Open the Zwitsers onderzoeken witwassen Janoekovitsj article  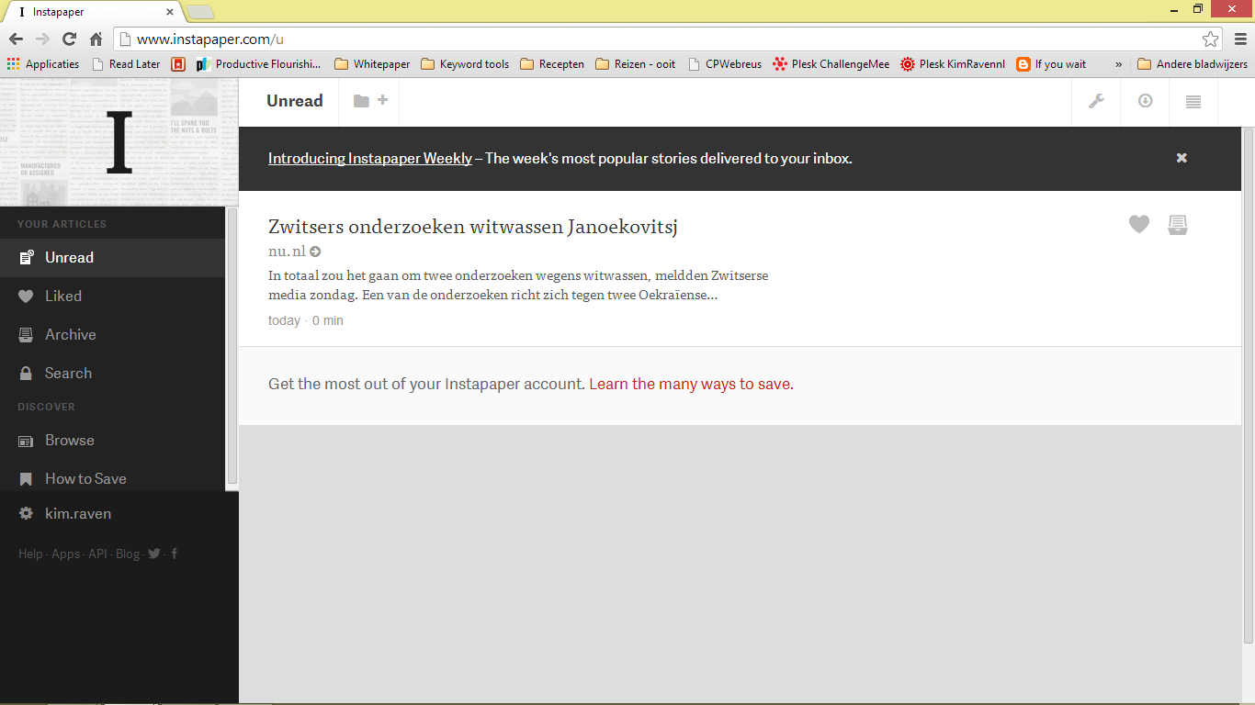[x=473, y=227]
